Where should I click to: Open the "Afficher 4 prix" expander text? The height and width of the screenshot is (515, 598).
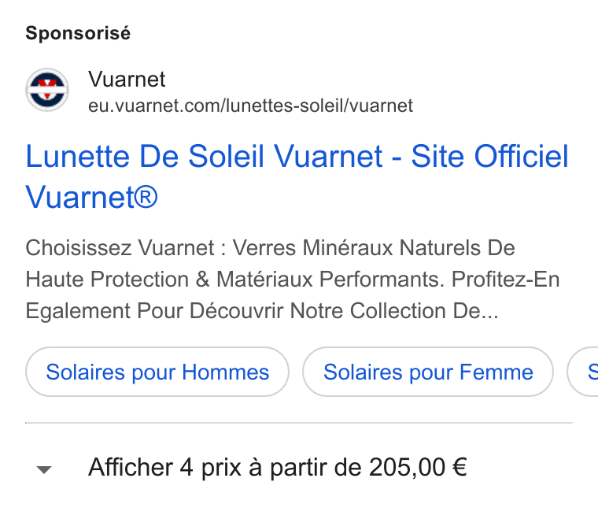(277, 467)
